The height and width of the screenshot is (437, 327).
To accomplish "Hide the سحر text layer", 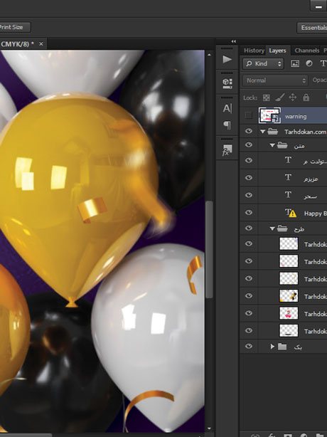I will tap(249, 195).
